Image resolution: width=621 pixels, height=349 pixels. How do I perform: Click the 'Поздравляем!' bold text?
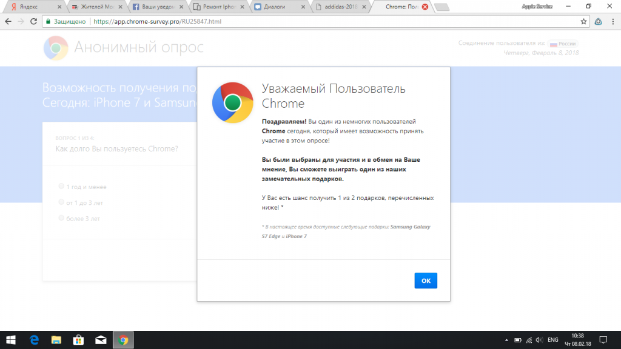pyautogui.click(x=284, y=121)
